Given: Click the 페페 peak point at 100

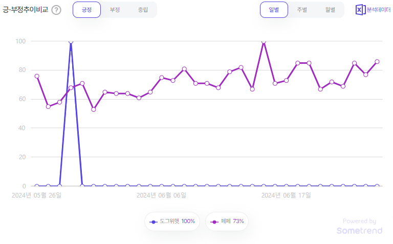Looking at the screenshot, I should 264,41.
